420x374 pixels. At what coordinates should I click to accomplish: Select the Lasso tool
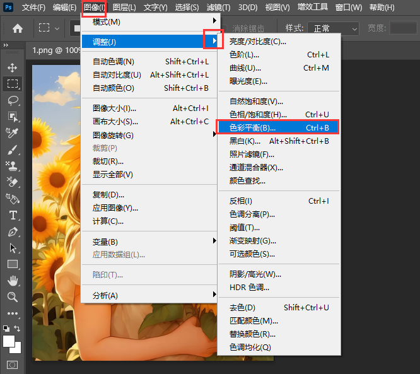tap(13, 101)
